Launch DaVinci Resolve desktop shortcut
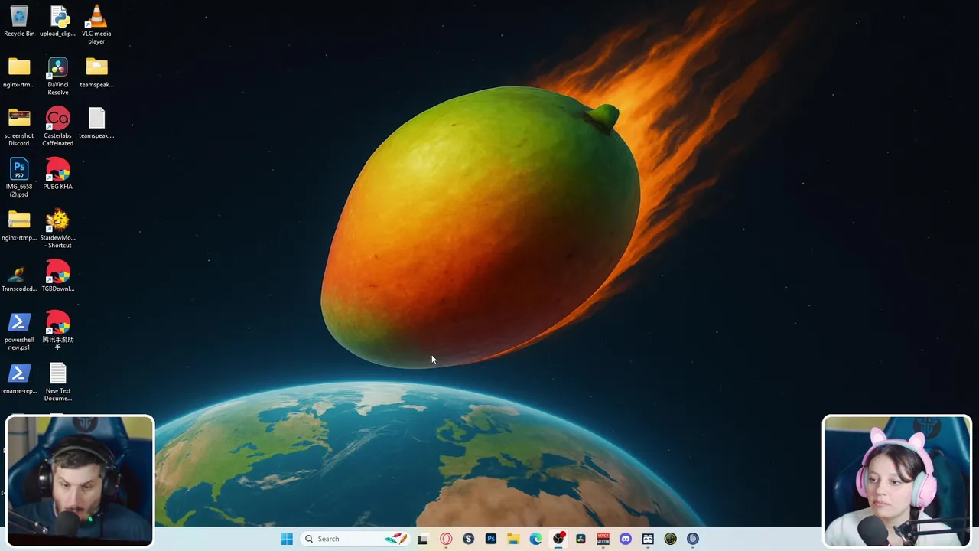This screenshot has height=551, width=979. click(58, 76)
